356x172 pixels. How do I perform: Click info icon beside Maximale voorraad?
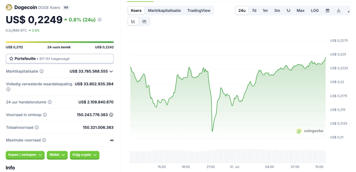pos(44,140)
